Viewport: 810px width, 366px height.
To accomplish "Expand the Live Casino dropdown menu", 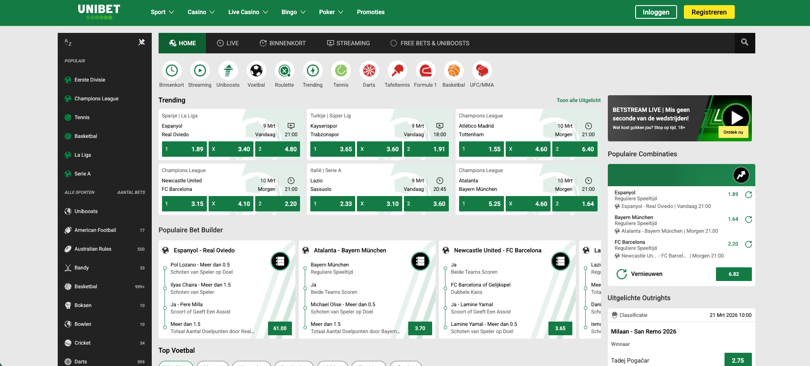I will 248,12.
